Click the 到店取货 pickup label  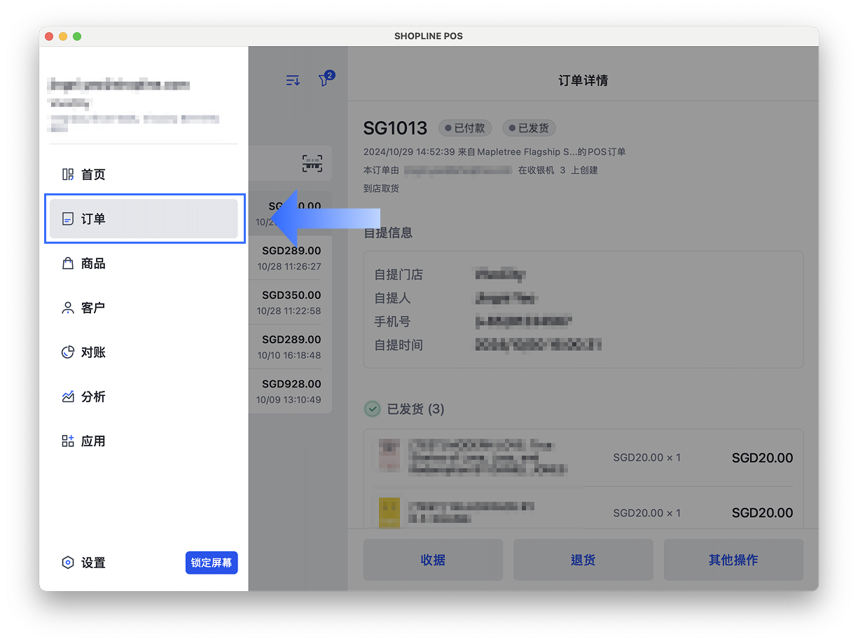click(x=381, y=188)
